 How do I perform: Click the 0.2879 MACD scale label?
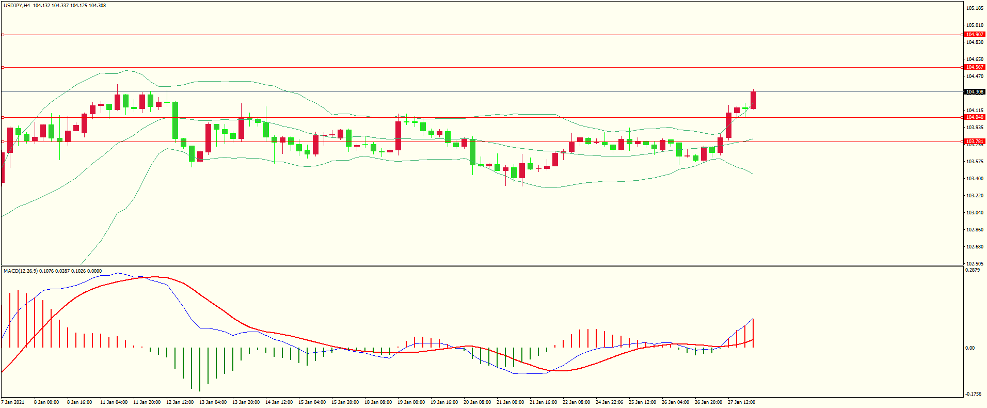click(973, 270)
